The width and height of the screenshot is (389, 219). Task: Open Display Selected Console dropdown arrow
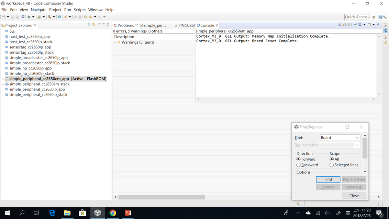[365, 25]
